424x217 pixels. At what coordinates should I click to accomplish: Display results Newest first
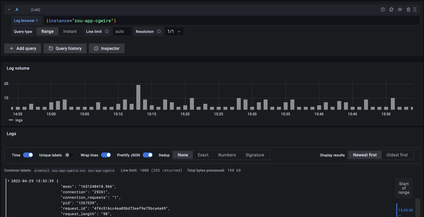(365, 155)
